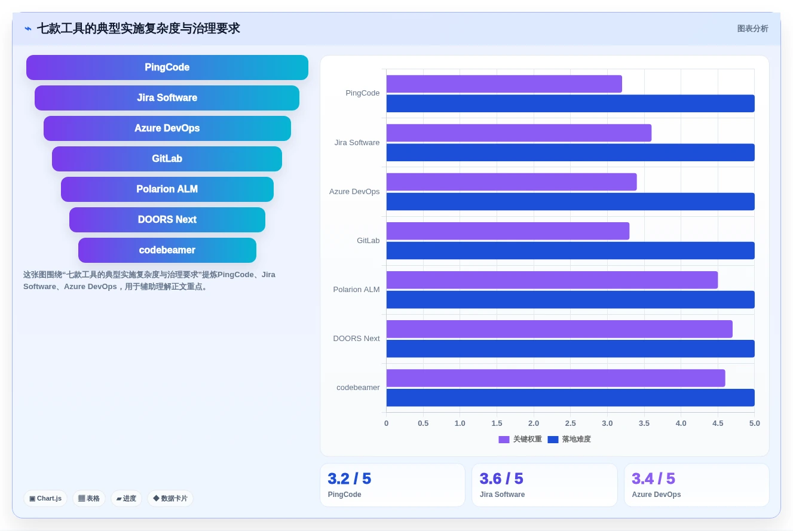This screenshot has height=531, width=793.
Task: Select the Jira Software funnel bar
Action: pos(167,98)
